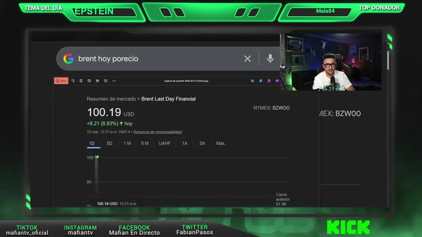422x237 pixels.
Task: Click the share icon in viewer toolbar
Action: [98, 81]
